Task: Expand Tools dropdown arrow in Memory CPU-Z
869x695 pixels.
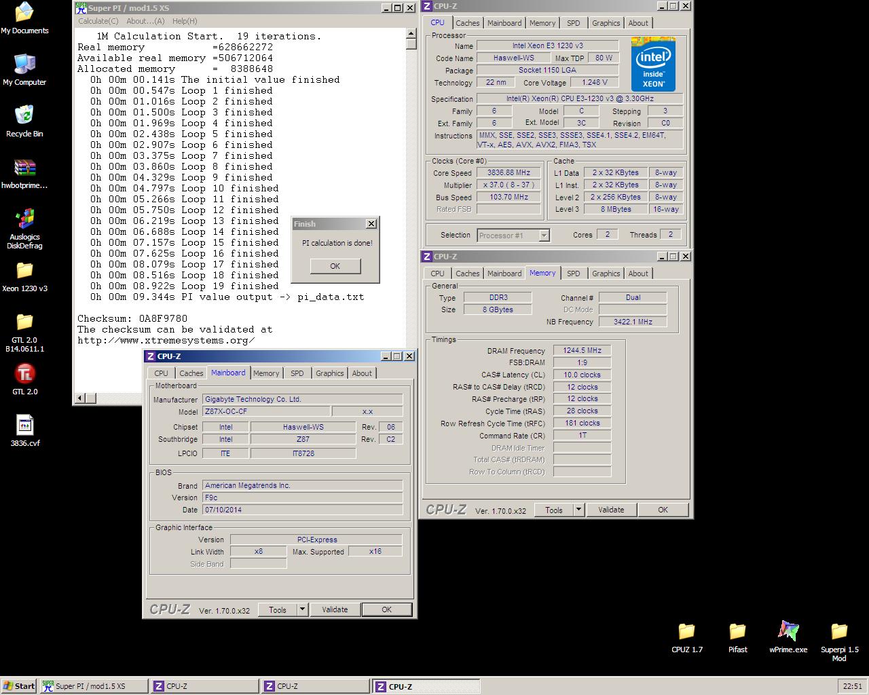Action: coord(578,510)
